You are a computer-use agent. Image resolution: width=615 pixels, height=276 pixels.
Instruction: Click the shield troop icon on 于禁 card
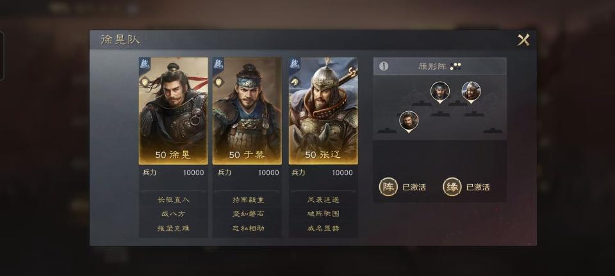click(x=218, y=81)
